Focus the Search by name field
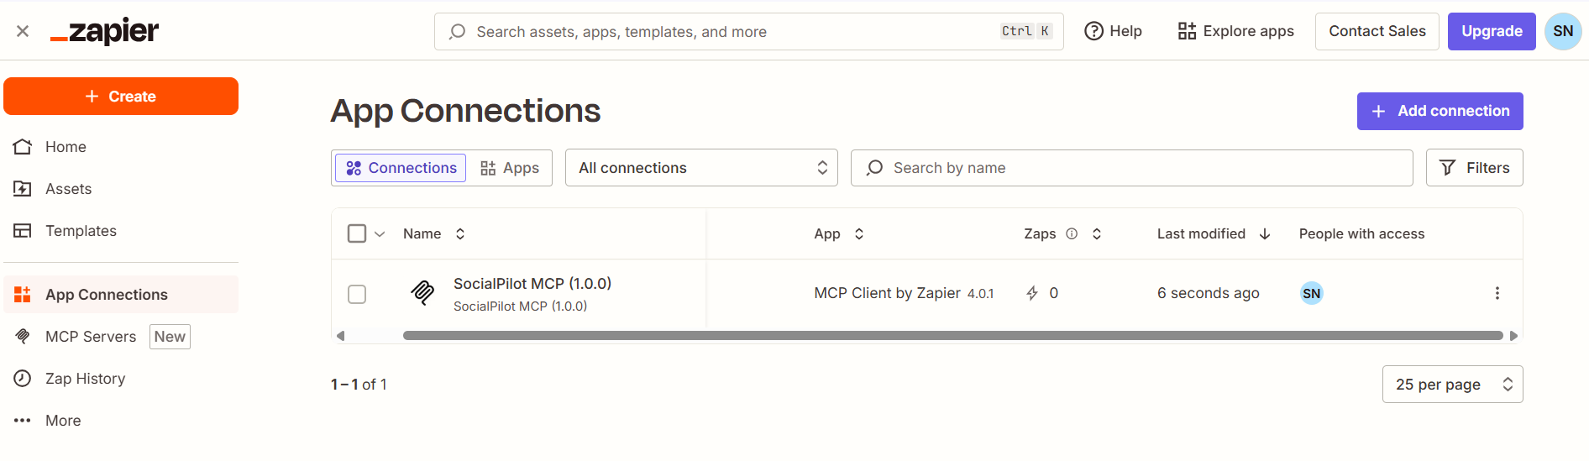The height and width of the screenshot is (461, 1589). pos(1131,168)
